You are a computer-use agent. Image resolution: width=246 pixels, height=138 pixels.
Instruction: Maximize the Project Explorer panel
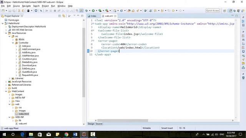pos(82,16)
